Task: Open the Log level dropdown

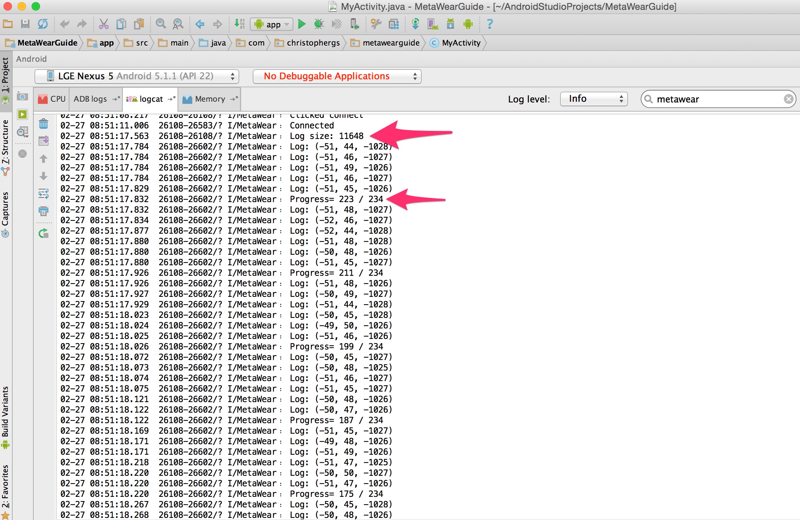Action: (593, 99)
